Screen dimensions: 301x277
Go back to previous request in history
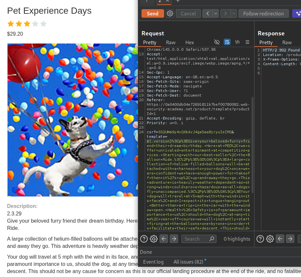pyautogui.click(x=208, y=13)
